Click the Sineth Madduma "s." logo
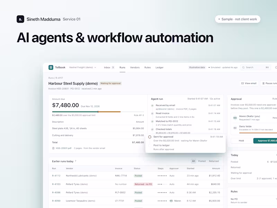This screenshot has width=277, height=208. [x=20, y=19]
